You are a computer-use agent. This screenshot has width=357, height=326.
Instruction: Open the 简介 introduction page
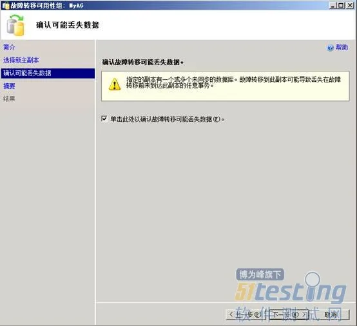click(9, 47)
